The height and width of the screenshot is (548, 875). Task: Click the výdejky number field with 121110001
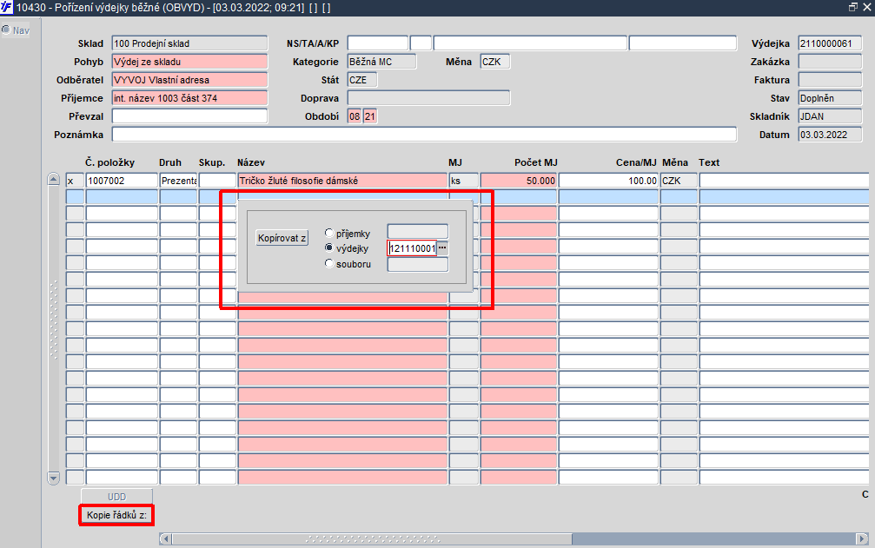point(412,248)
